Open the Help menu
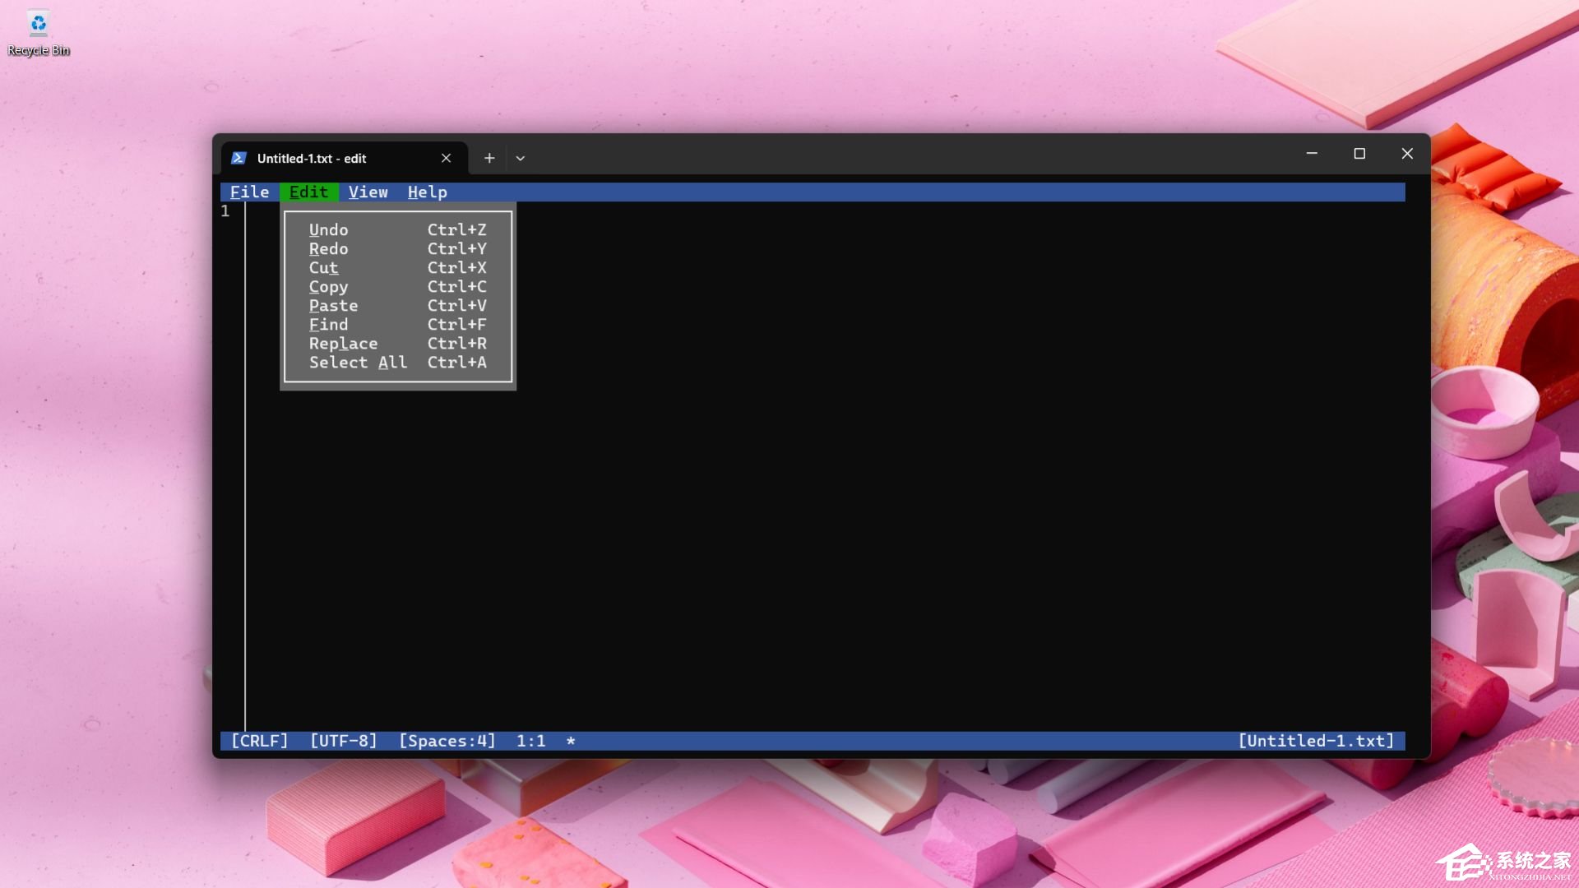The height and width of the screenshot is (888, 1579). coord(426,192)
